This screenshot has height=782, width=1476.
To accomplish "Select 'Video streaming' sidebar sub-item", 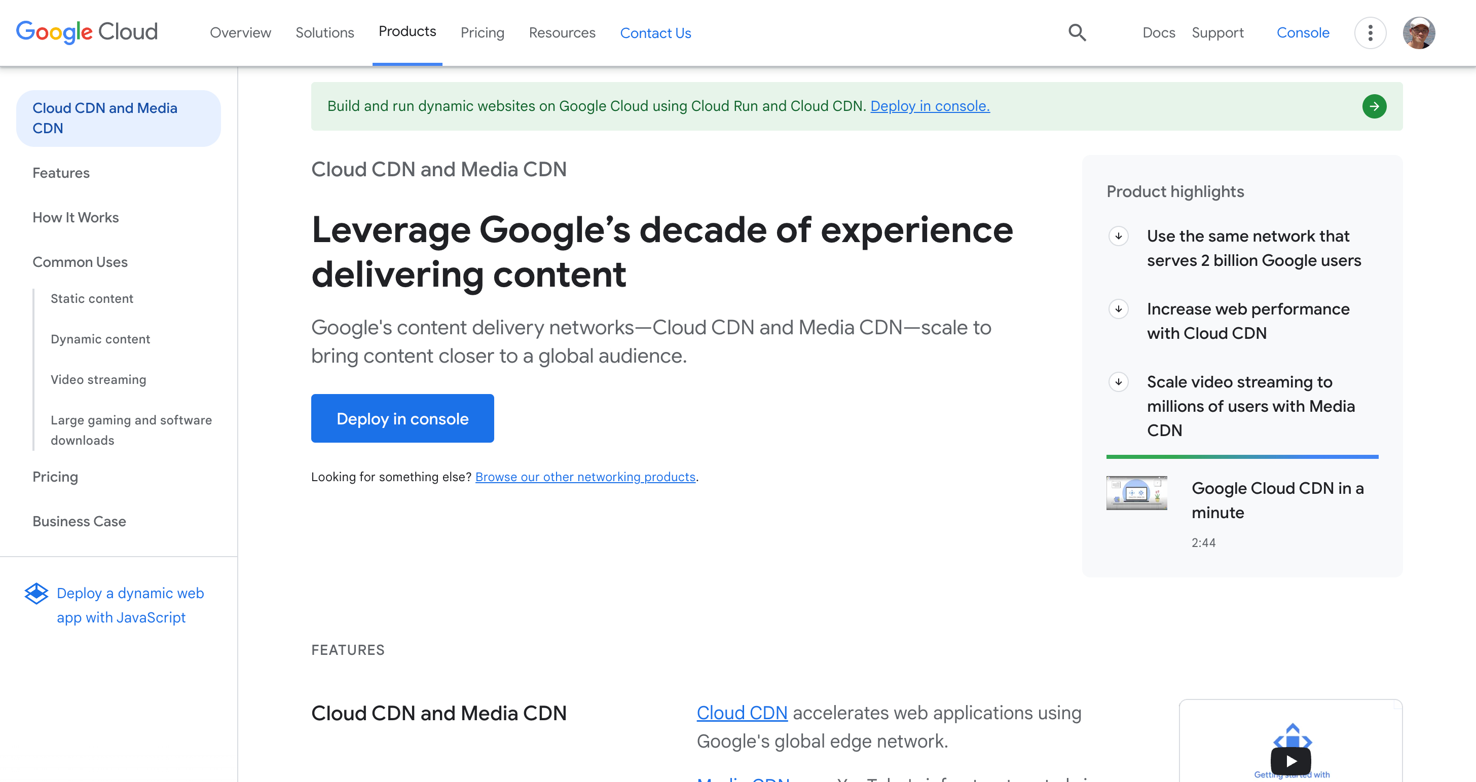I will pyautogui.click(x=98, y=379).
